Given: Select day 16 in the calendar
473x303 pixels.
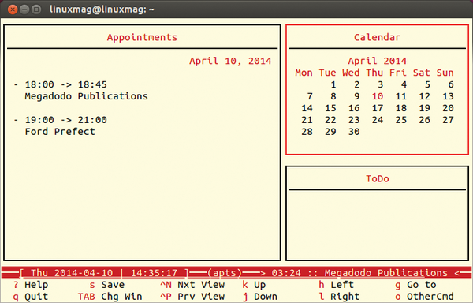Looking at the screenshot, I should tap(354, 108).
